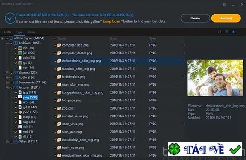Click the psd file type icon

click(x=20, y=112)
